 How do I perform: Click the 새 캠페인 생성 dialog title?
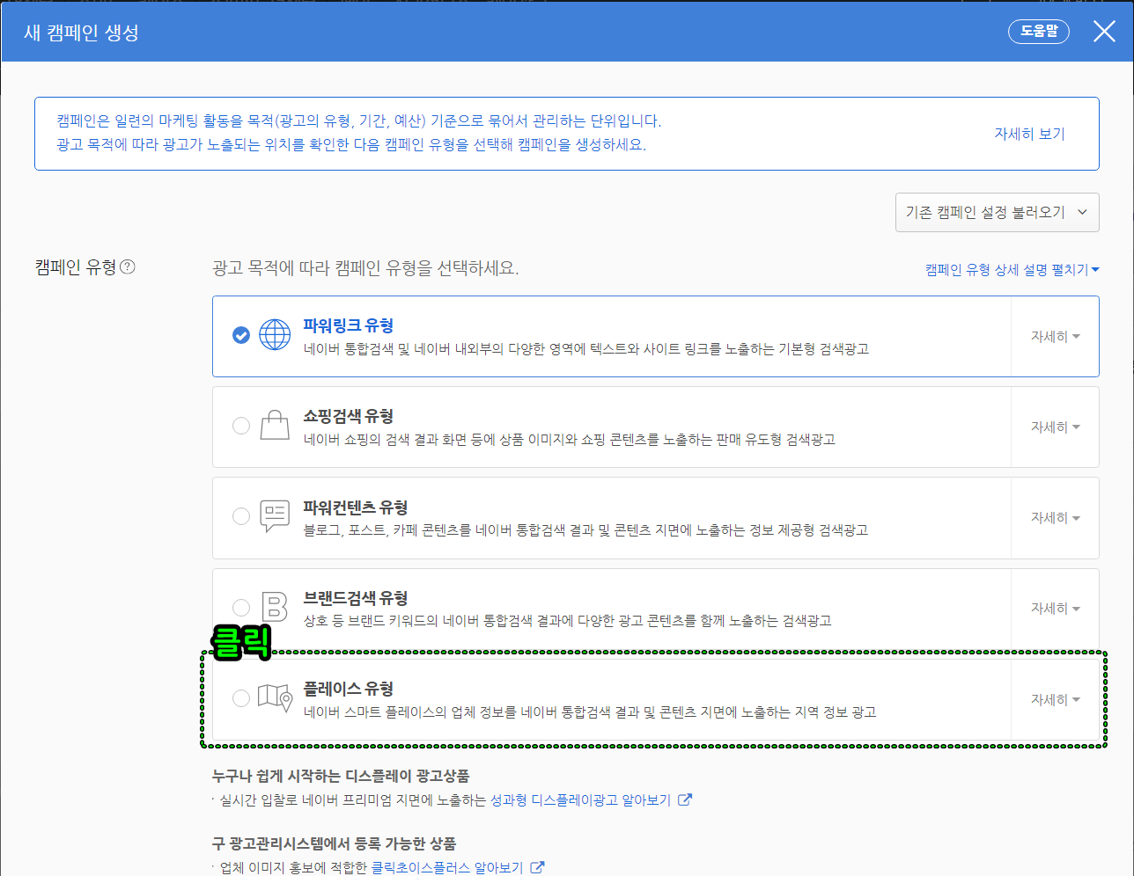click(x=81, y=33)
